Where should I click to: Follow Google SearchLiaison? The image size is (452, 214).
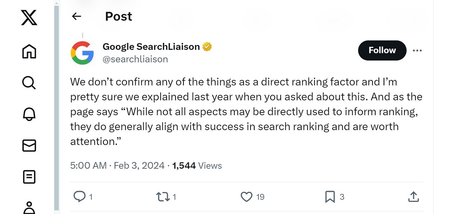click(x=382, y=50)
